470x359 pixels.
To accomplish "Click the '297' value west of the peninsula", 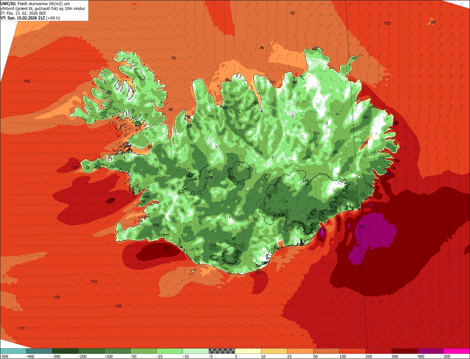I will click(76, 167).
